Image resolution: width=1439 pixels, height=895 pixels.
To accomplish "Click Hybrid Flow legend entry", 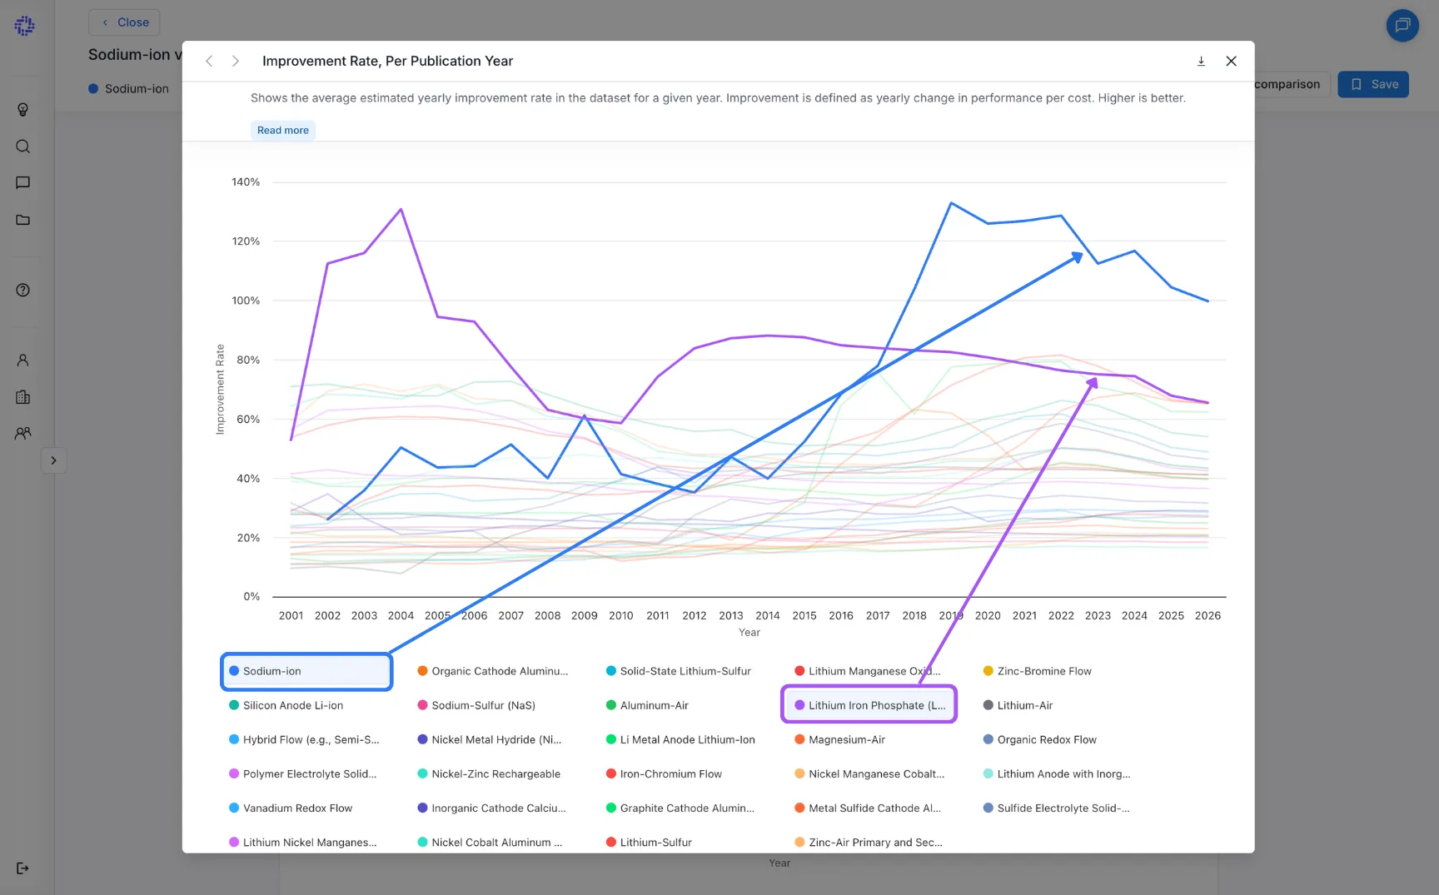I will pyautogui.click(x=304, y=739).
